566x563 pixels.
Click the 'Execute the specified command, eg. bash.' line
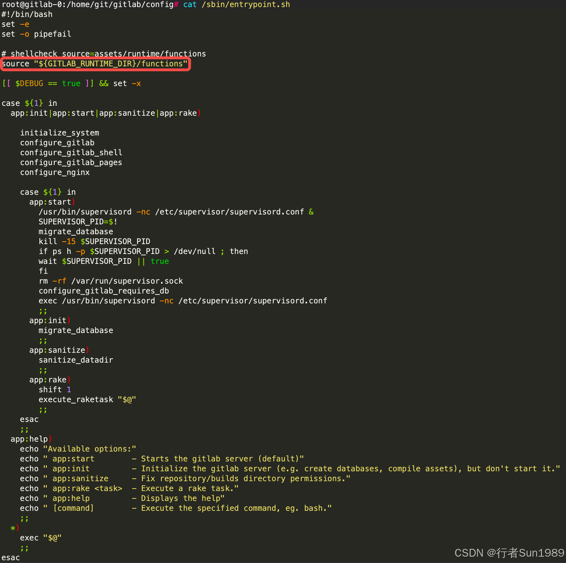click(x=176, y=508)
